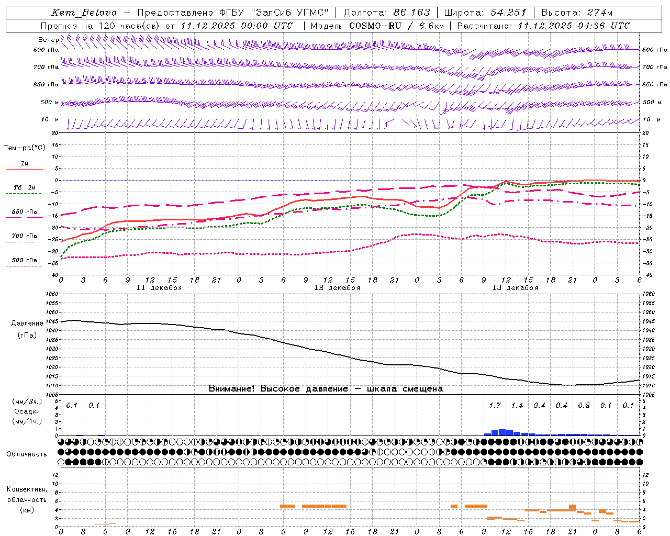Click the (мм/3ч.) precipitation unit label
The width and height of the screenshot is (670, 536).
point(27,401)
